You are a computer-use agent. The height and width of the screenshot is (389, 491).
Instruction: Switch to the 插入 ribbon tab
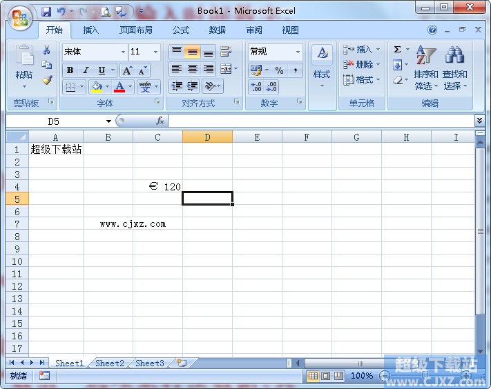[91, 30]
